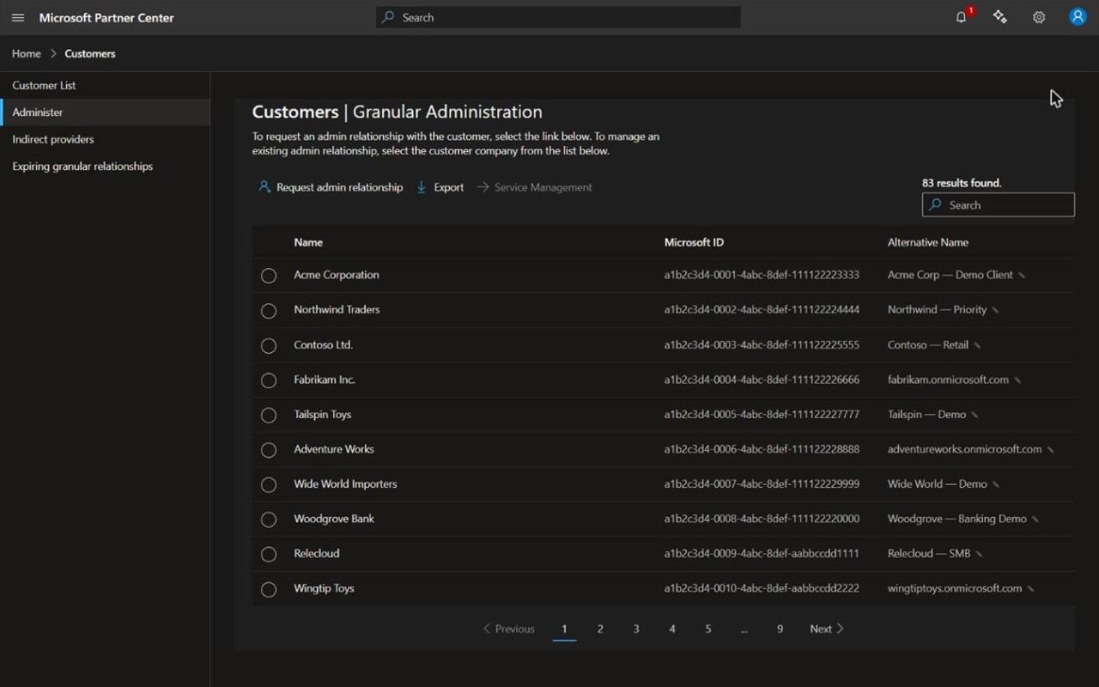This screenshot has height=687, width=1099.
Task: Go to page 9
Action: [x=780, y=629]
